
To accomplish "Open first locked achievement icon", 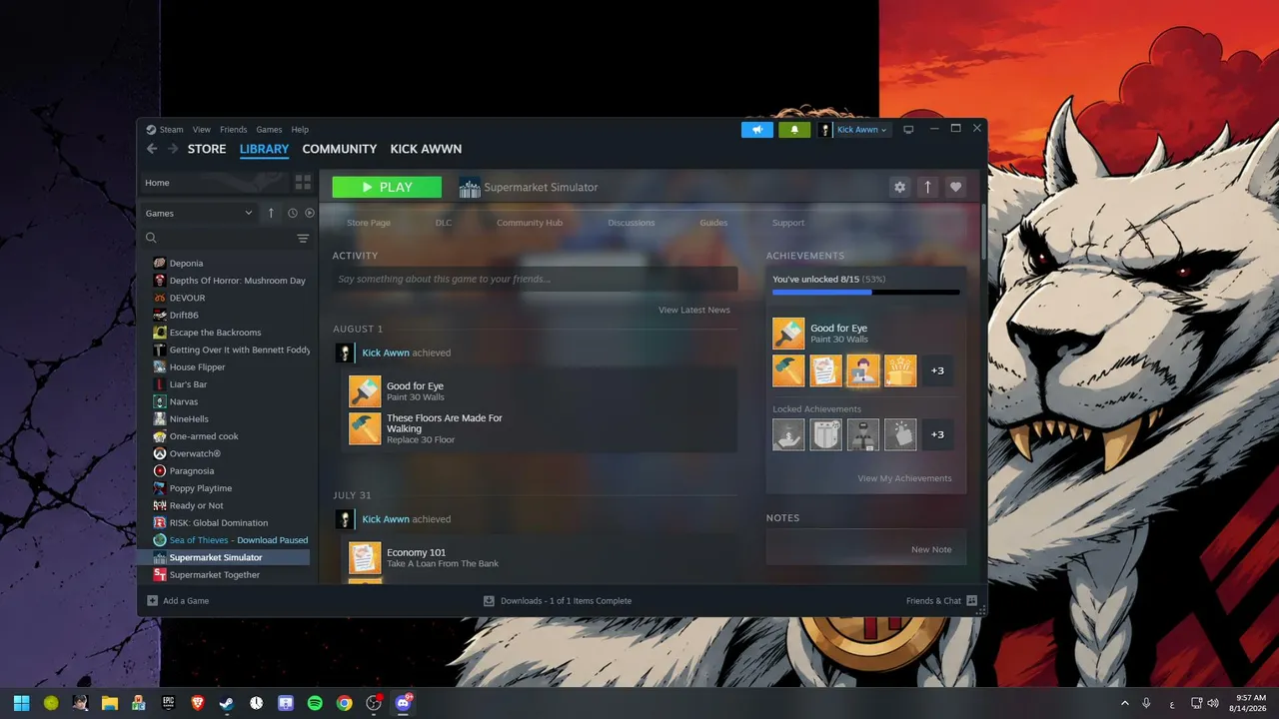I will (x=788, y=434).
